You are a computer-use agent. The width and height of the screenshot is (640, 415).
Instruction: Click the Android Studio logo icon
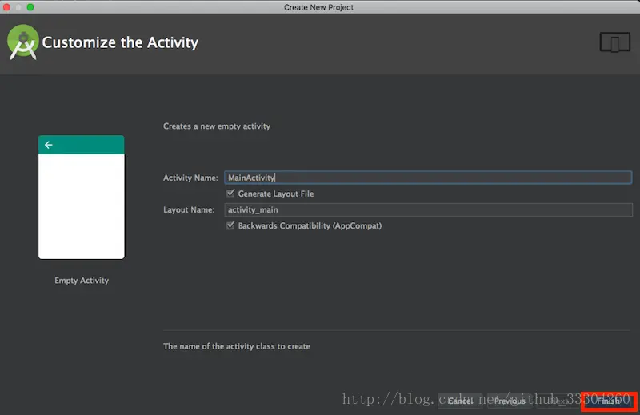click(x=23, y=42)
